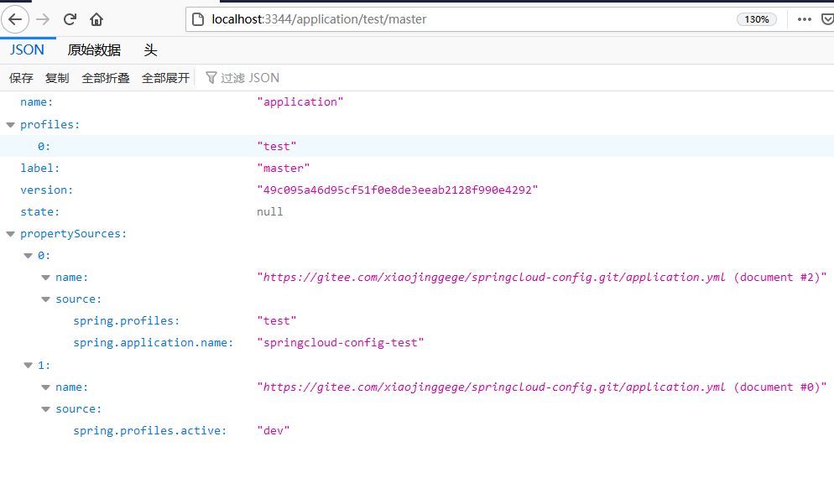Click the forward navigation arrow

pyautogui.click(x=43, y=18)
